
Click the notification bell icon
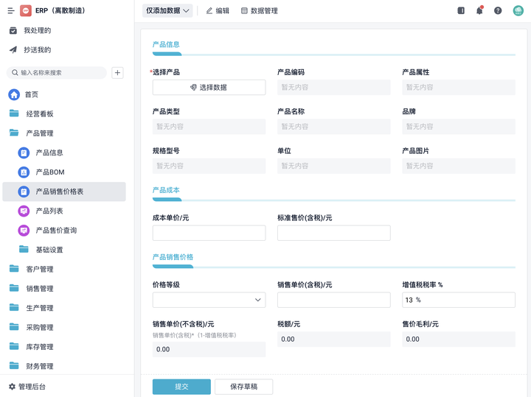click(479, 11)
